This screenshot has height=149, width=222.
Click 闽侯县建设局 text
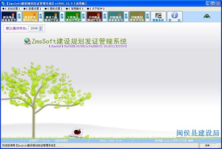click(198, 133)
